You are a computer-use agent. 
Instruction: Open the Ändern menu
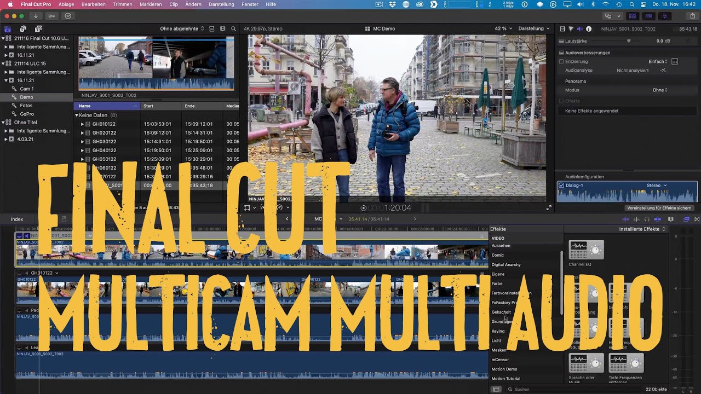193,4
